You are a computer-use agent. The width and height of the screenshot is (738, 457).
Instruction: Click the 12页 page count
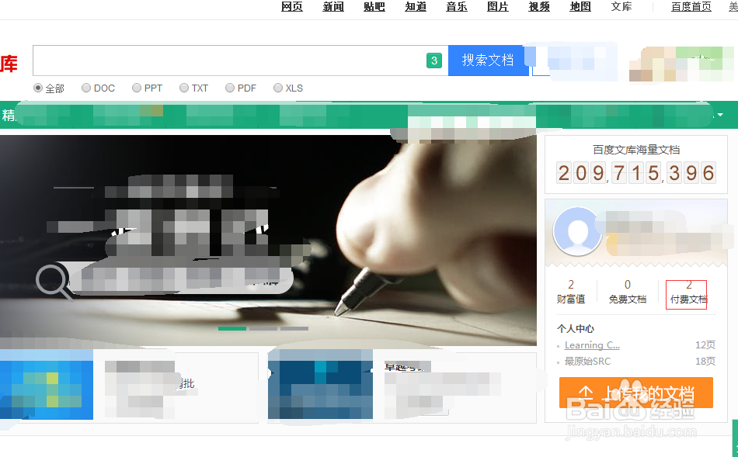point(705,345)
